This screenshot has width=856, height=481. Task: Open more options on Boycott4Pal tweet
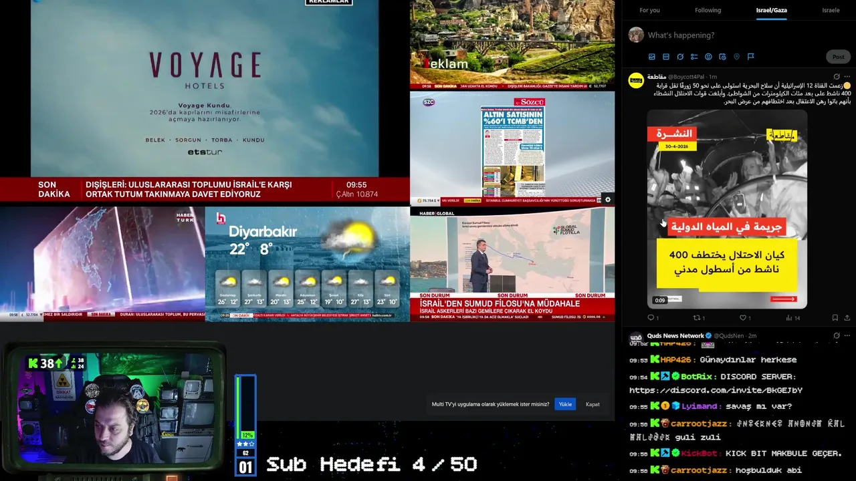[x=847, y=77]
